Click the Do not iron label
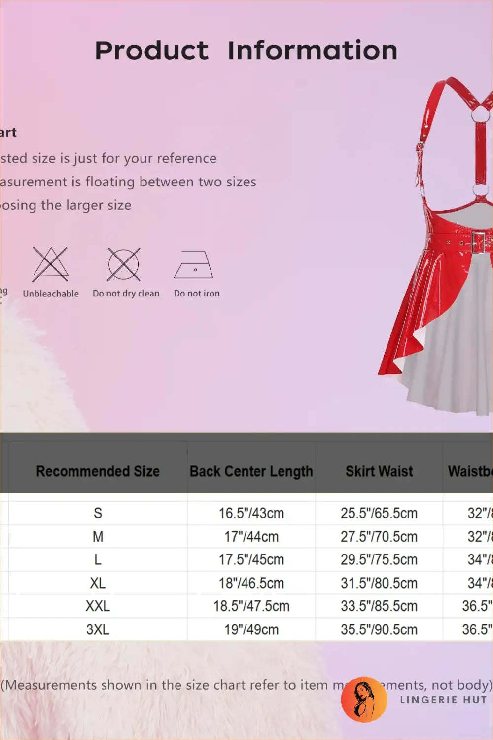The height and width of the screenshot is (740, 493). [x=197, y=294]
